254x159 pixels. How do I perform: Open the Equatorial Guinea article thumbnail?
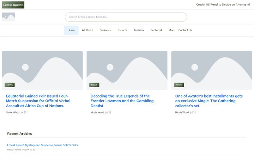pos(42,70)
